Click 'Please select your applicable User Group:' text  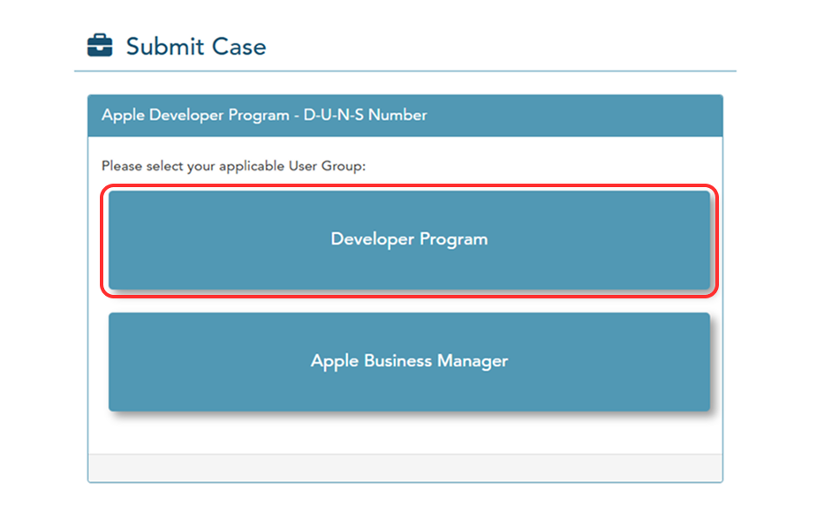coord(233,166)
